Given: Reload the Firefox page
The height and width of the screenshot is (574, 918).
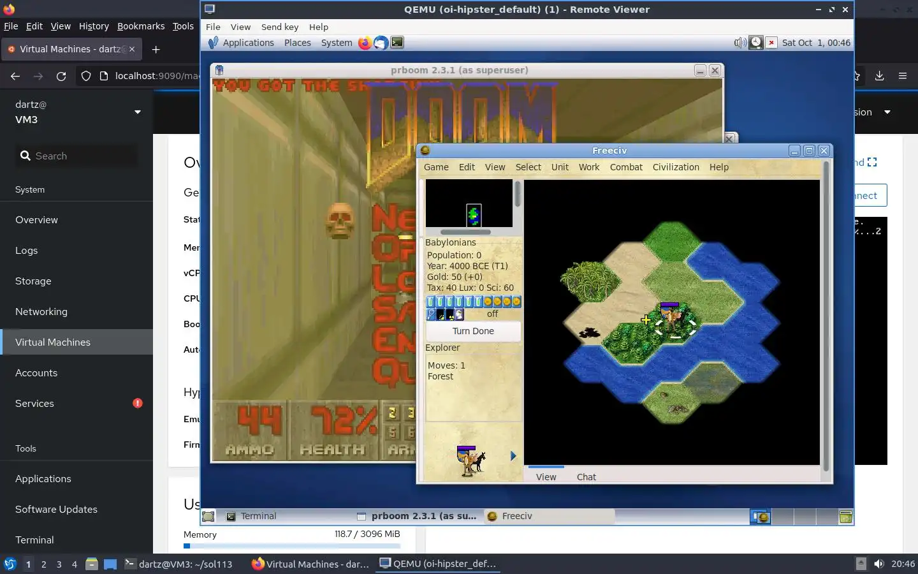Looking at the screenshot, I should click(61, 76).
